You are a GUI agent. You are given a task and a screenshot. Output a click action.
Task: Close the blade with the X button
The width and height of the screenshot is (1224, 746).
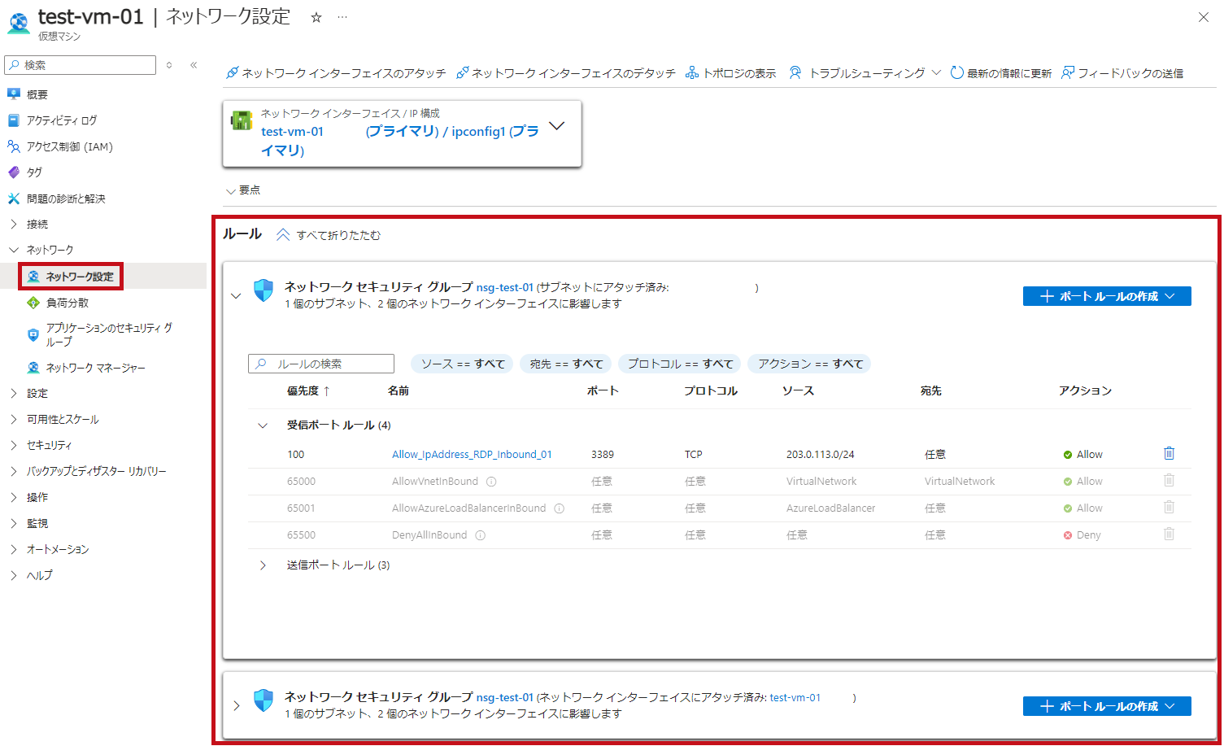1204,17
